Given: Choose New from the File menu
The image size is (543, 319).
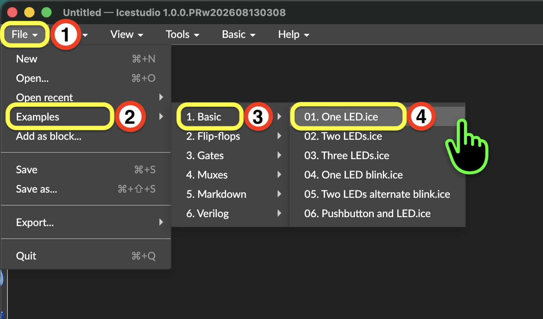Looking at the screenshot, I should tap(86, 59).
